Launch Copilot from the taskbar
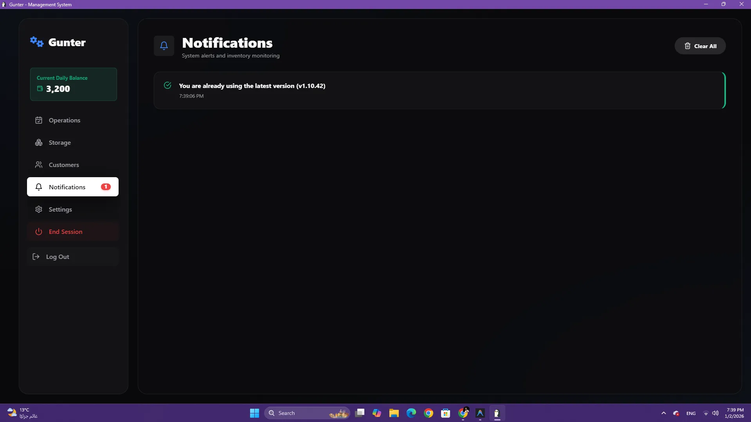The width and height of the screenshot is (751, 422). (377, 413)
